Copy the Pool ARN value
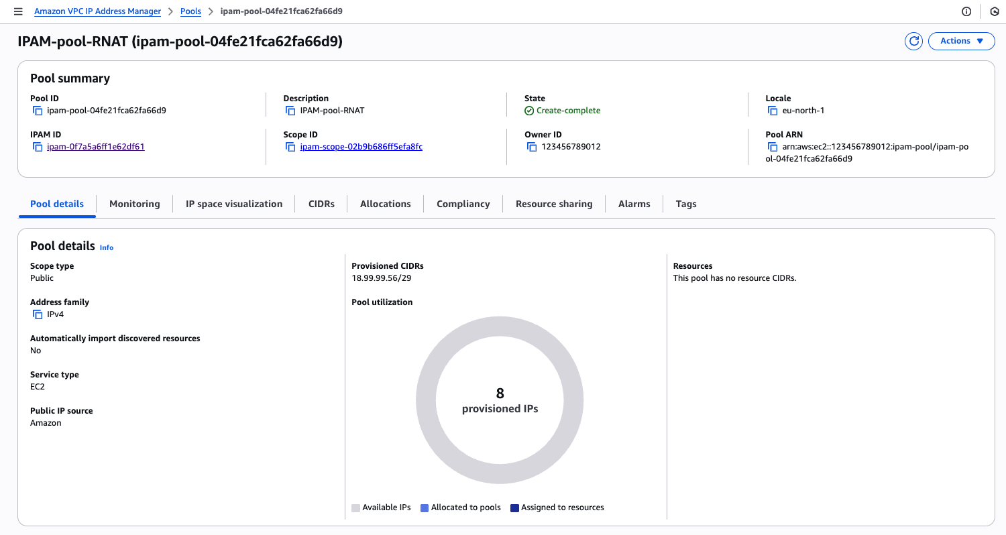The image size is (1006, 535). 773,147
